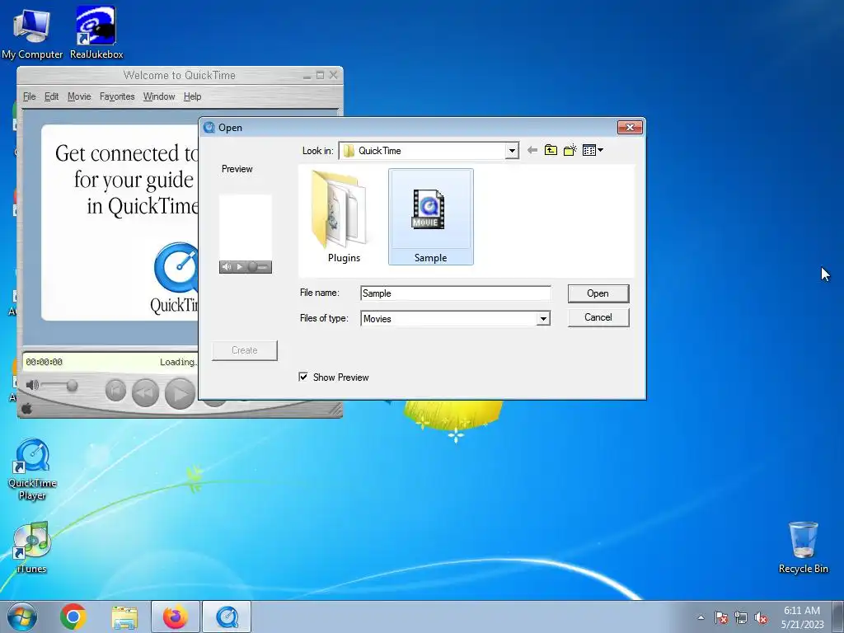Click the File name input field
The height and width of the screenshot is (633, 844).
455,293
